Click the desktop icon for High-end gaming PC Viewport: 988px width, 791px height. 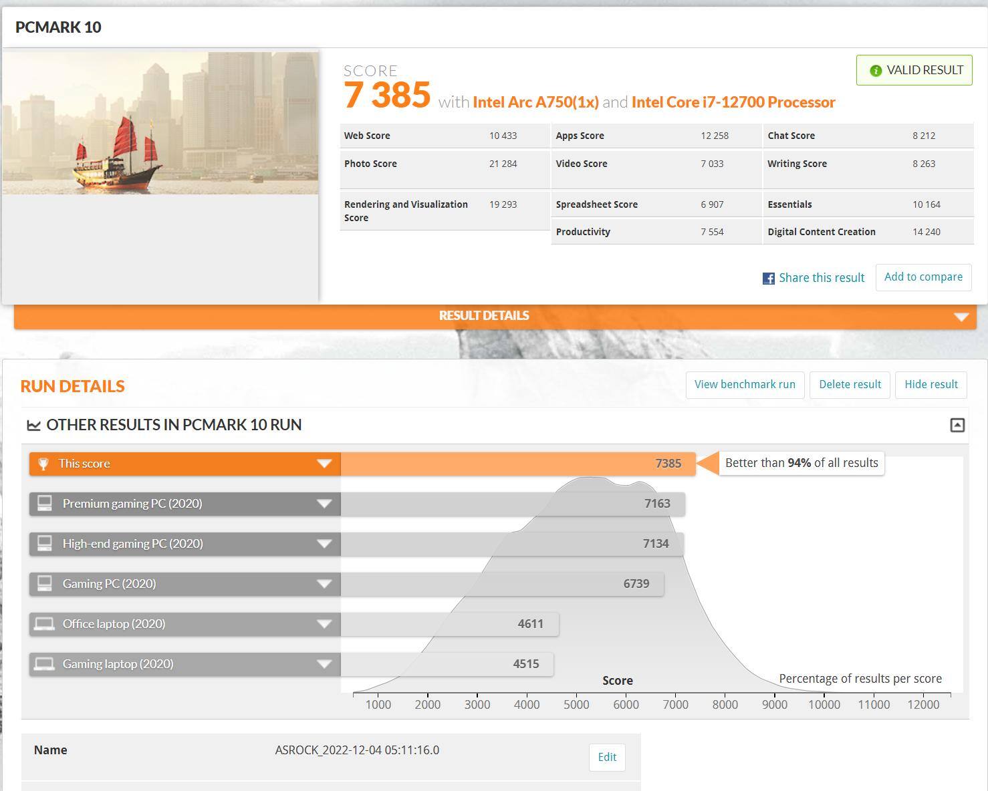point(45,544)
